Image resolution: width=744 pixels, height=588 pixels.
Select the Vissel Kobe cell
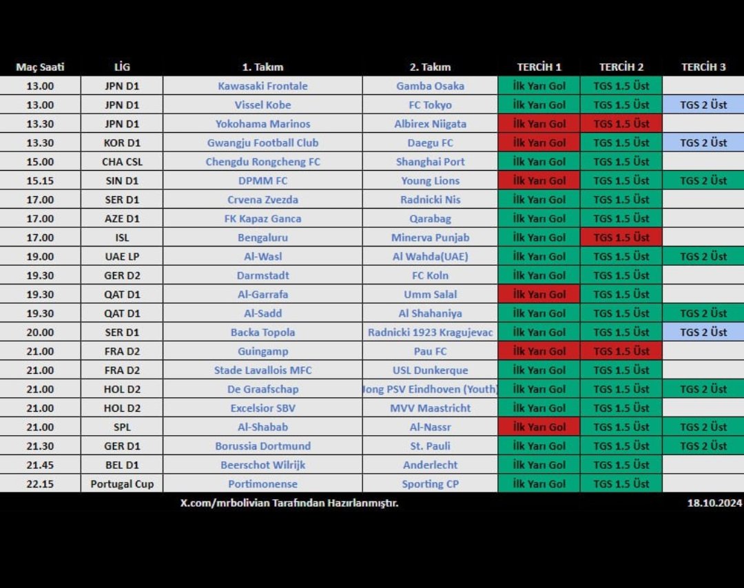click(262, 105)
